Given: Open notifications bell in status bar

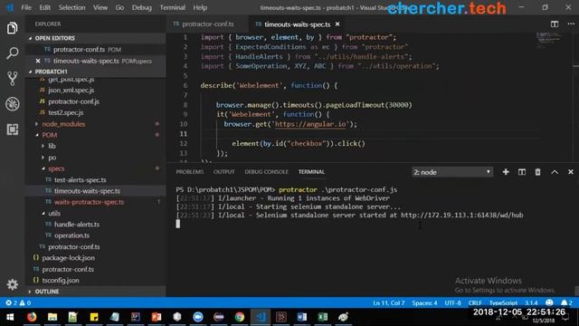Looking at the screenshot, I should click(x=566, y=302).
